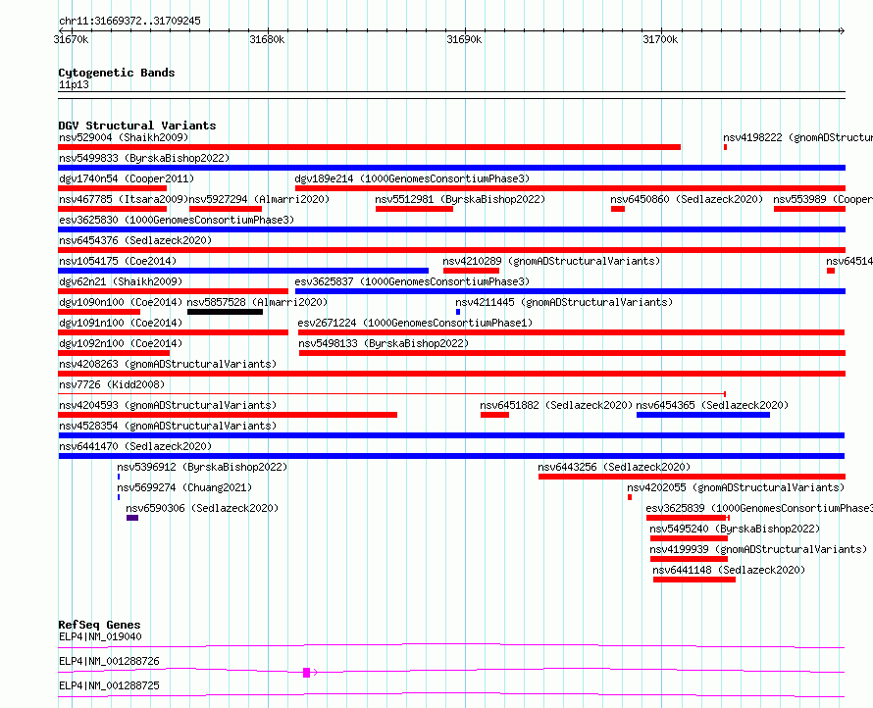The image size is (873, 708).
Task: Click the 11p13 cytogenetic band label
Action: pos(74,84)
